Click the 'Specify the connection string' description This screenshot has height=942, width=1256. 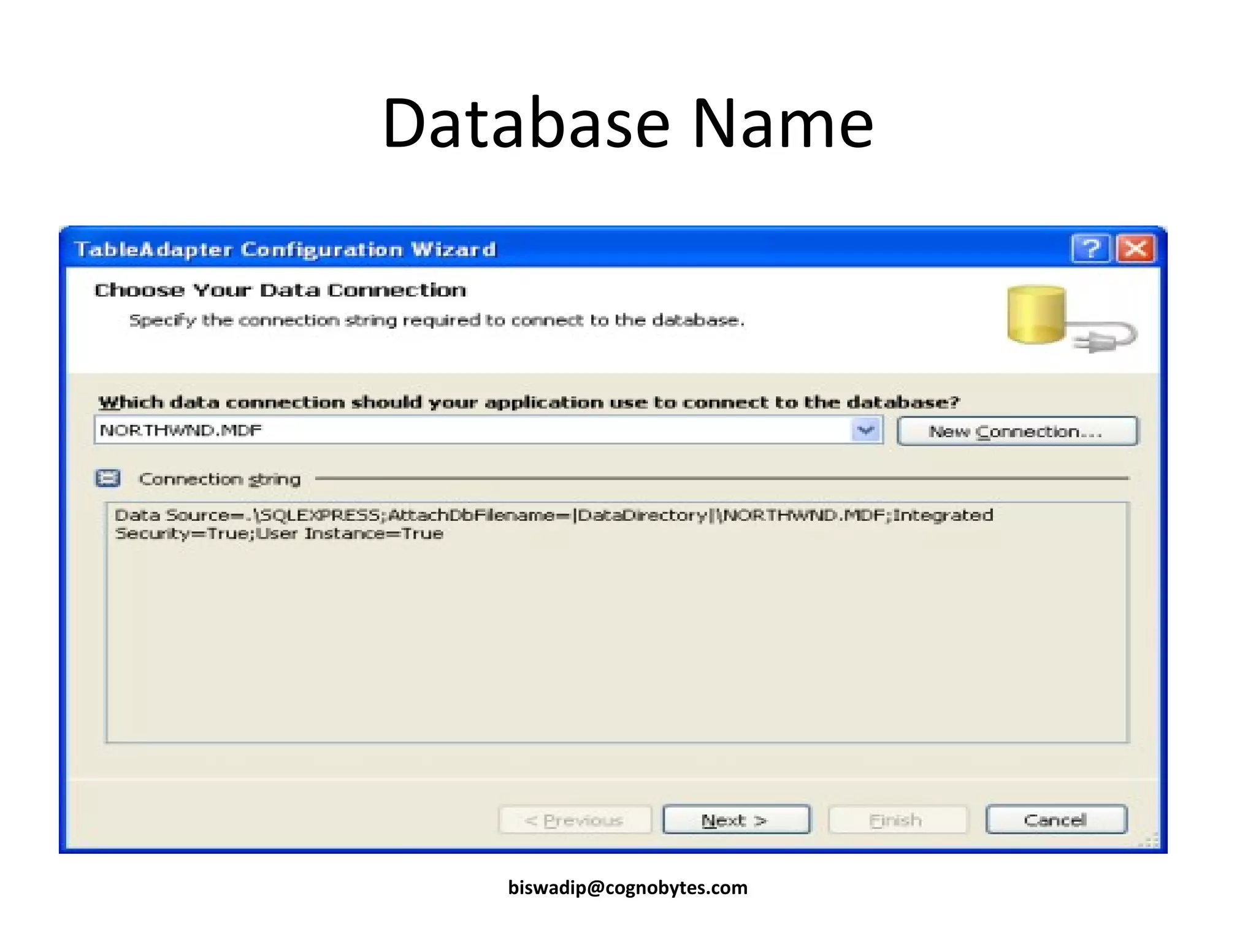(437, 320)
